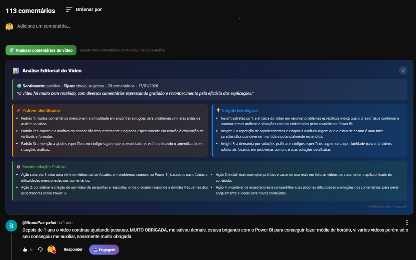Open the three-dot options menu on Bruna's comment
This screenshot has height=260, width=416.
click(407, 222)
